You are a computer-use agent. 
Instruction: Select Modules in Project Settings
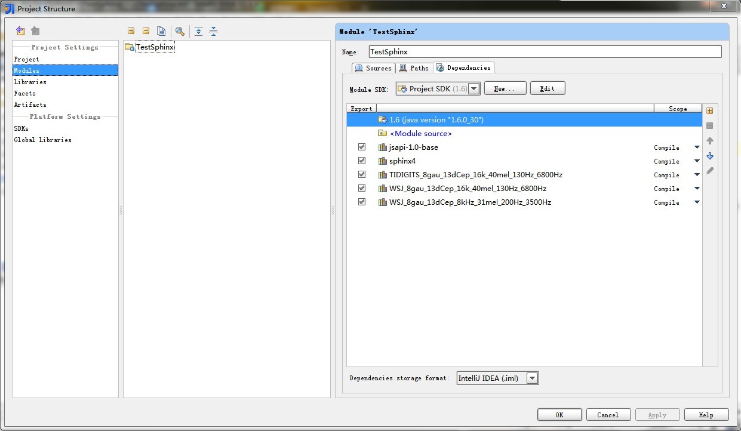pos(66,70)
